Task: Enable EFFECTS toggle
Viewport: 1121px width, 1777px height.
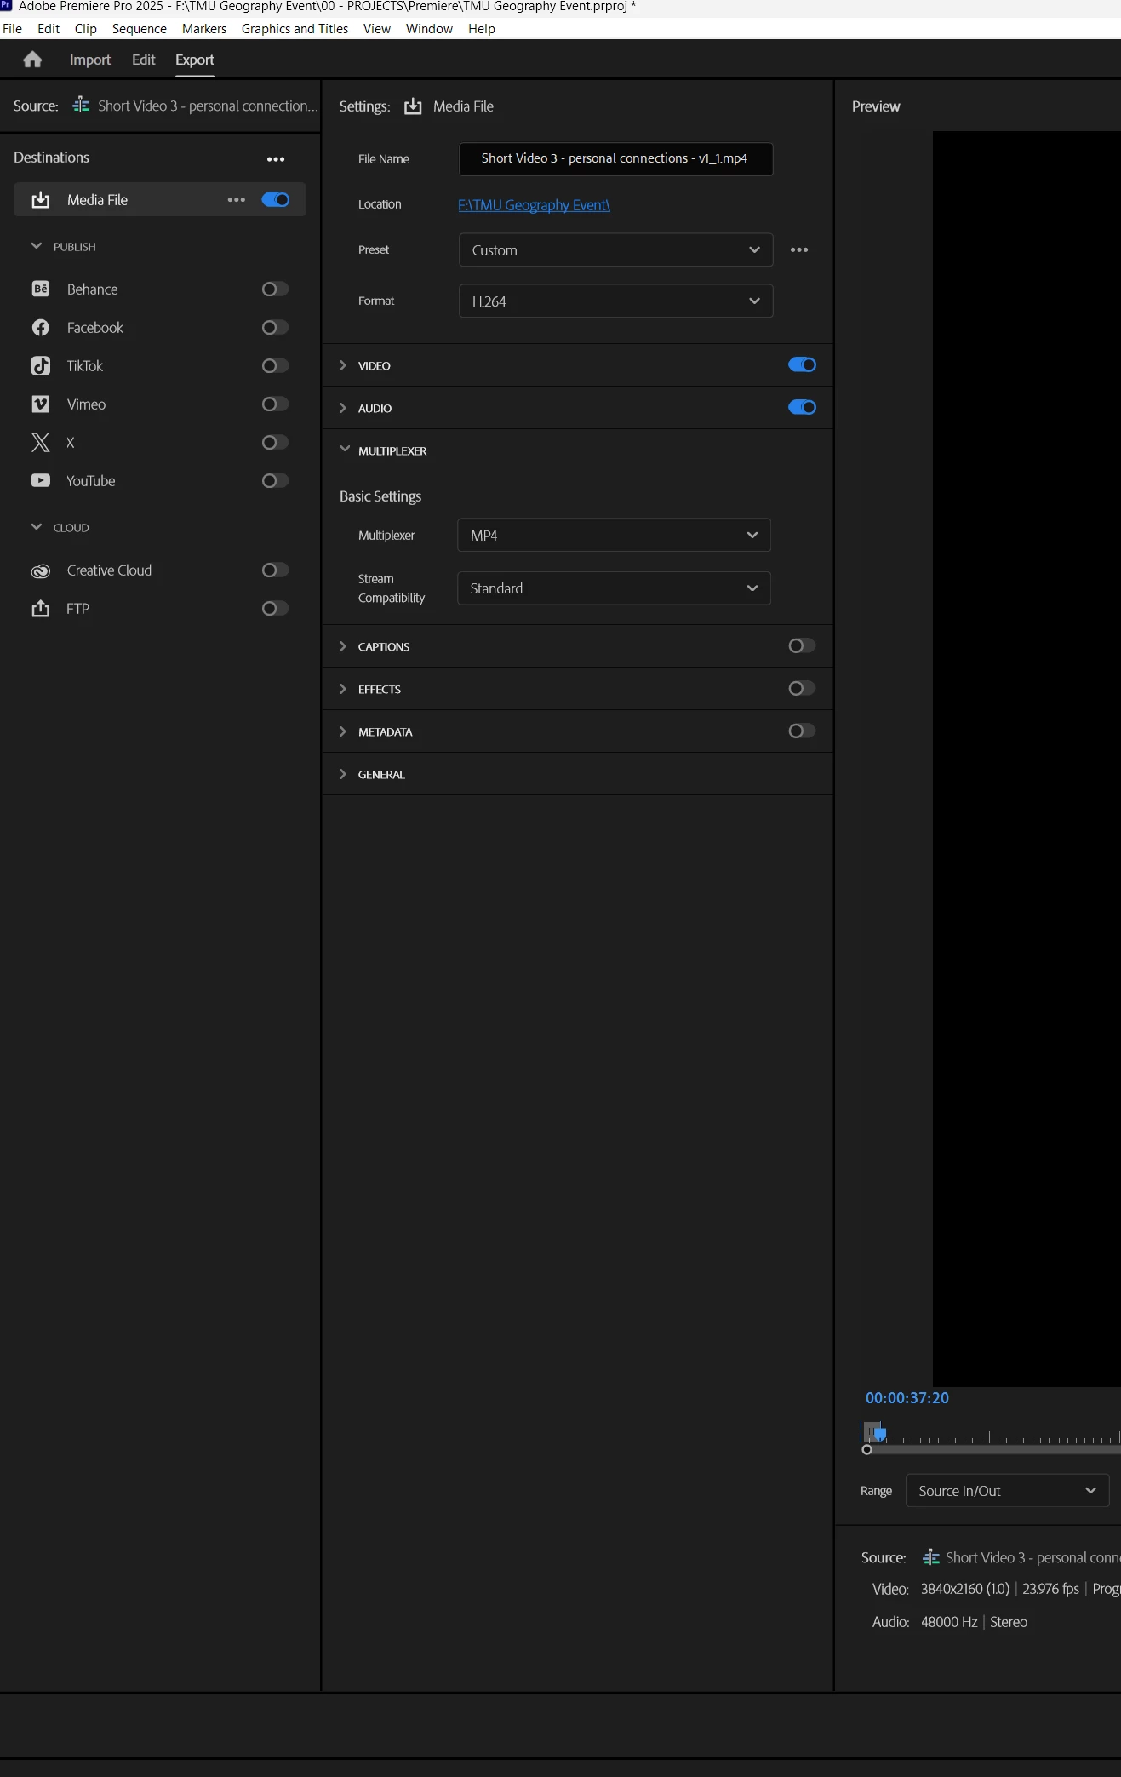Action: coord(802,688)
